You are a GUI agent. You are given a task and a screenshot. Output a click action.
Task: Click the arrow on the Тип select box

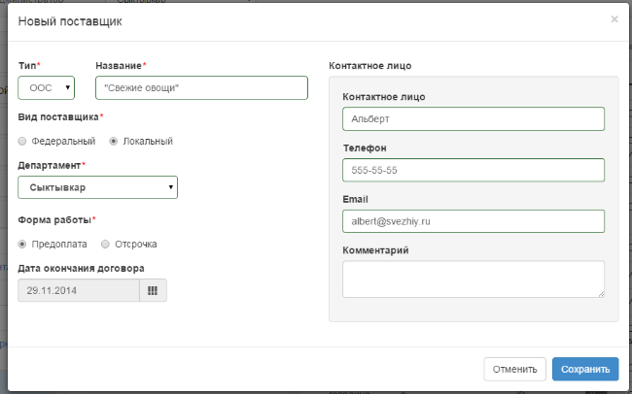coord(68,87)
